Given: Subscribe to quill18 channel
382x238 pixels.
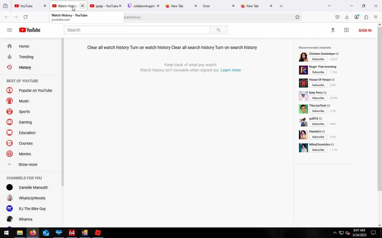Looking at the screenshot, I should click(x=318, y=124).
